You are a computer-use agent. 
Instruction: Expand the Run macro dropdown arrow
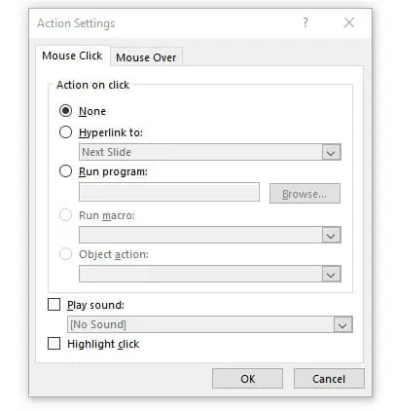tap(331, 235)
